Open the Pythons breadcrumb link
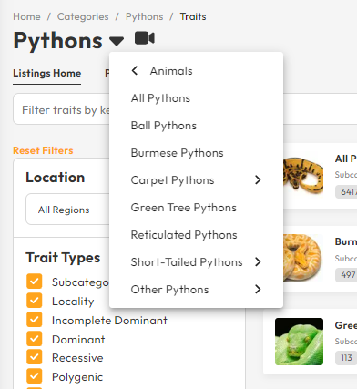357x389 pixels. pos(145,16)
